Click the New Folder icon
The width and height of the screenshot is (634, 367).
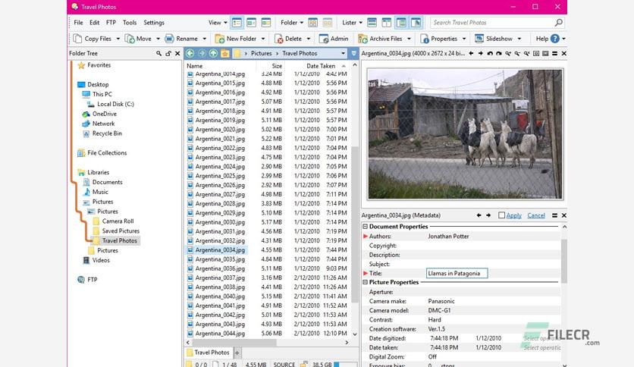220,39
